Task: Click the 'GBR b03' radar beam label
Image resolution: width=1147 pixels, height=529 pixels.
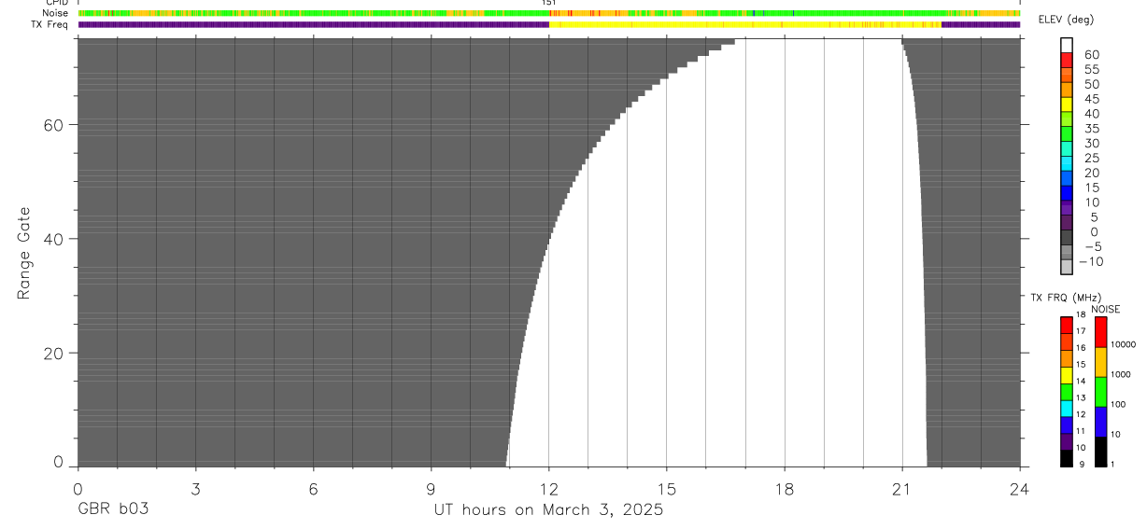Action: pyautogui.click(x=113, y=510)
